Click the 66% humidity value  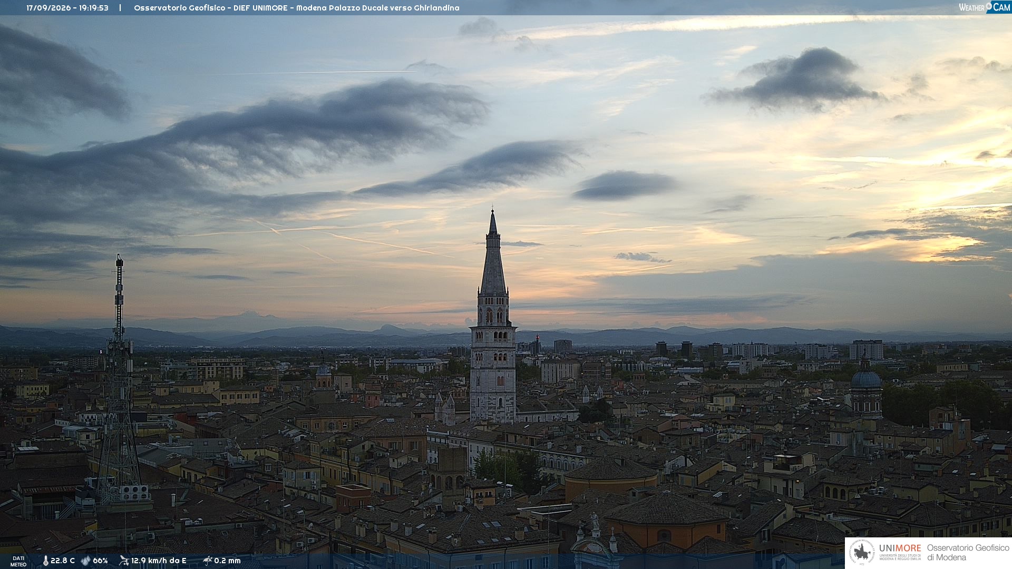click(100, 561)
